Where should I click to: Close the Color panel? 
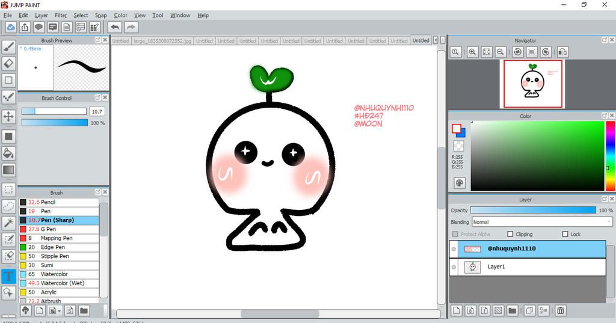click(x=612, y=115)
